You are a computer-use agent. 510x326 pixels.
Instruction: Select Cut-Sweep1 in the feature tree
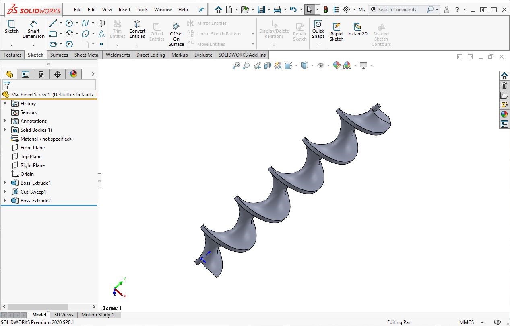(33, 192)
